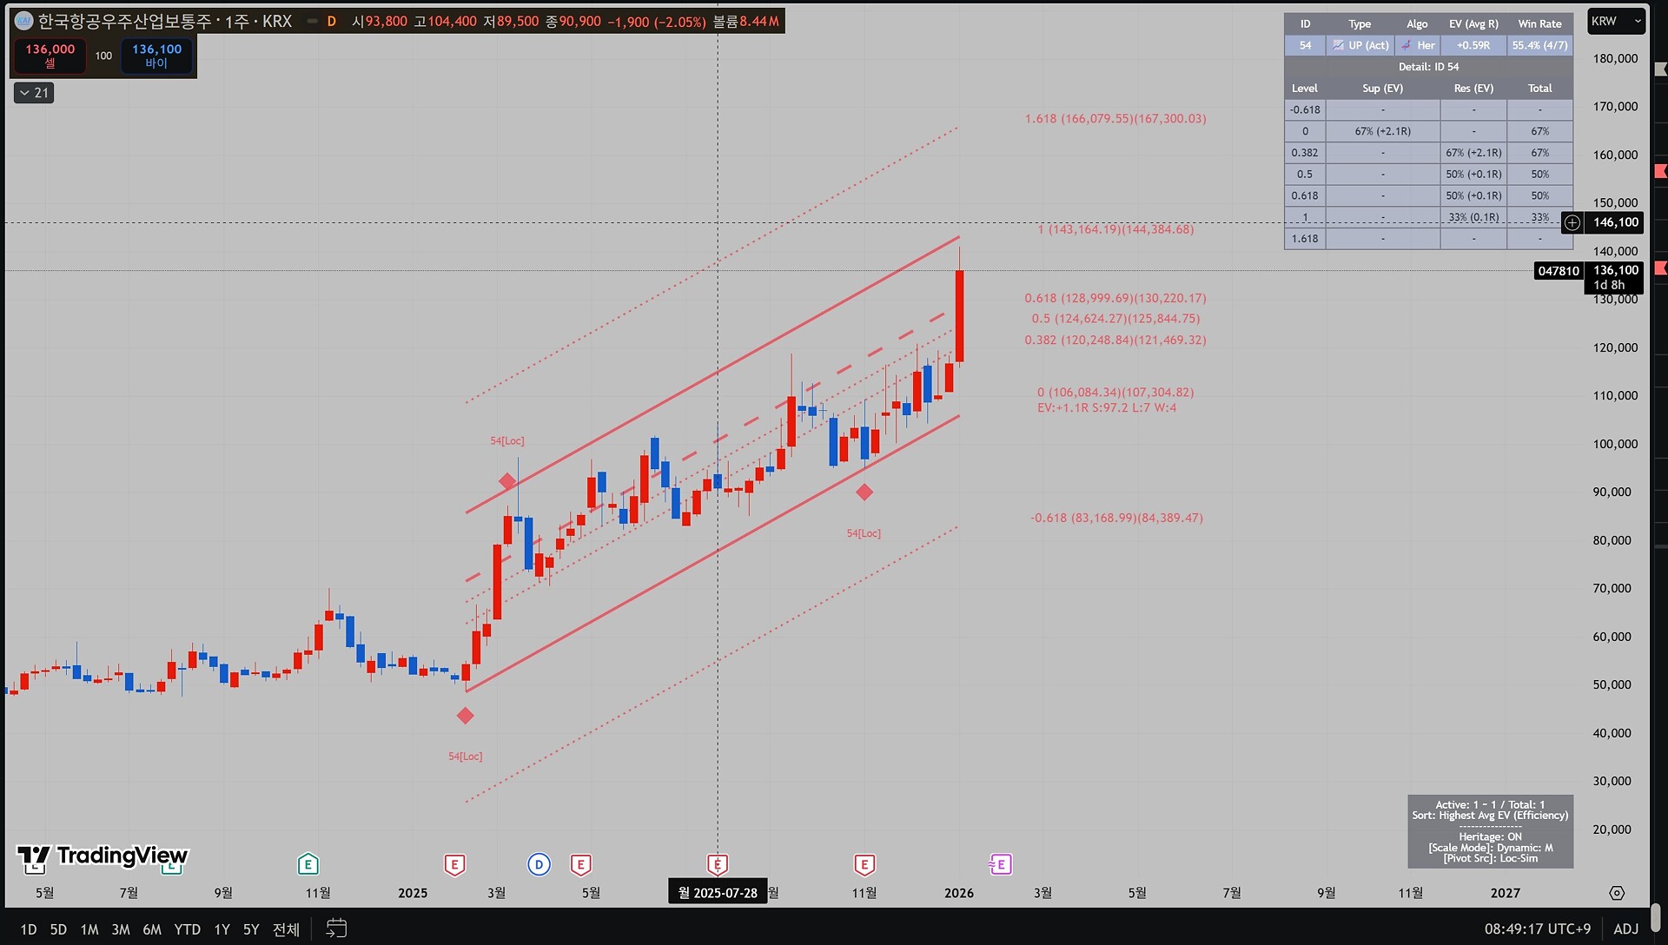Image resolution: width=1668 pixels, height=945 pixels.
Task: Switch to the 전체 (all) range
Action: pos(286,928)
